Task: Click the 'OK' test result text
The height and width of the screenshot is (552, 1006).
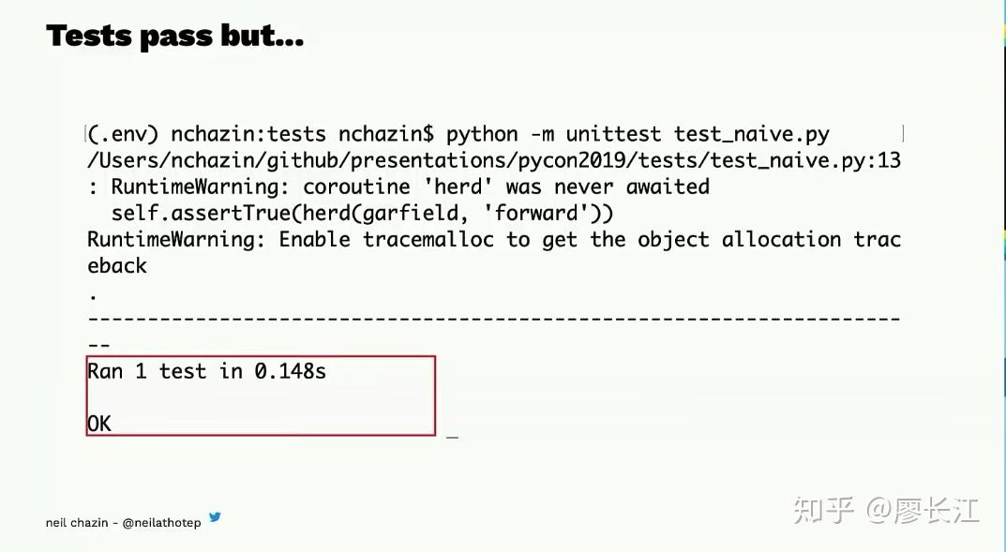Action: (x=99, y=424)
